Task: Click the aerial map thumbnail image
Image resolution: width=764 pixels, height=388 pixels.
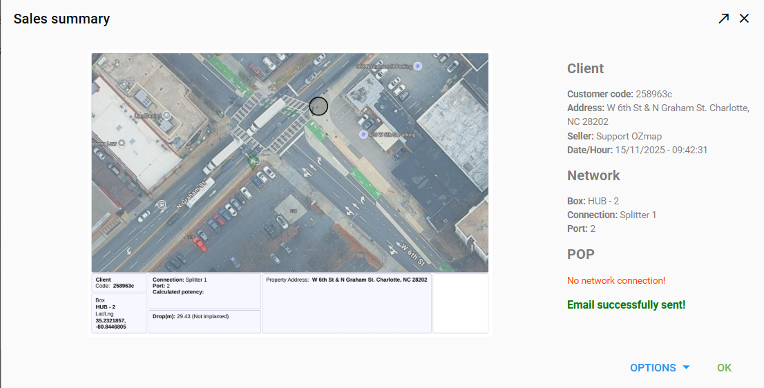Action: 290,163
